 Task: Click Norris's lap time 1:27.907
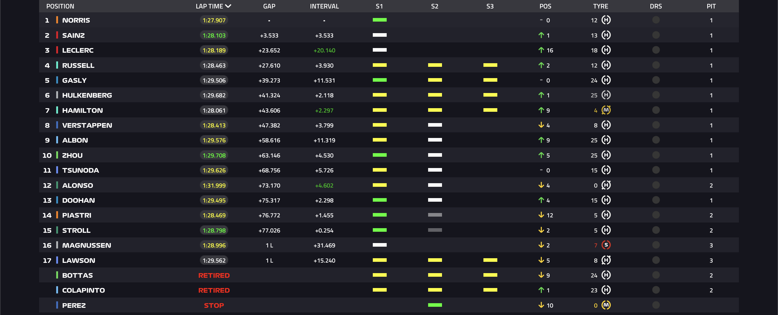click(214, 20)
